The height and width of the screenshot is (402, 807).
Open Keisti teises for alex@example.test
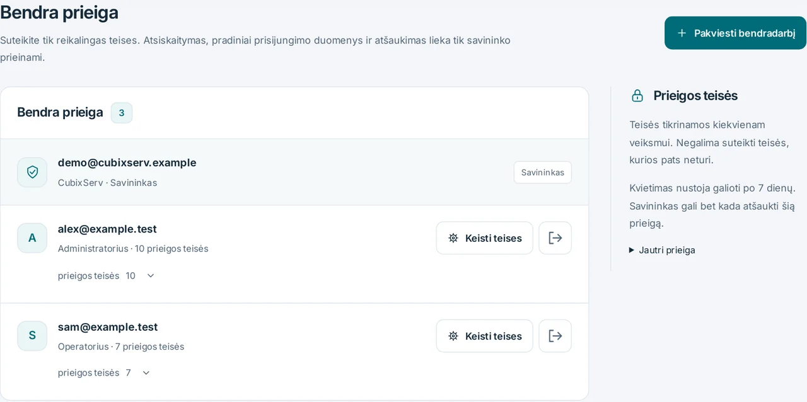coord(484,238)
